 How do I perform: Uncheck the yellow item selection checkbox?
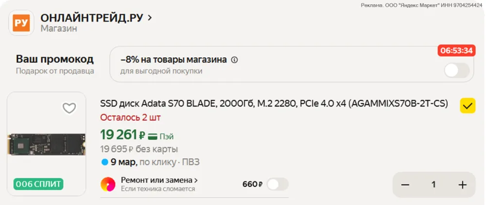click(468, 105)
